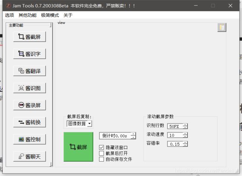Open the 酱控制 control function
The image size is (242, 176).
pos(29,139)
